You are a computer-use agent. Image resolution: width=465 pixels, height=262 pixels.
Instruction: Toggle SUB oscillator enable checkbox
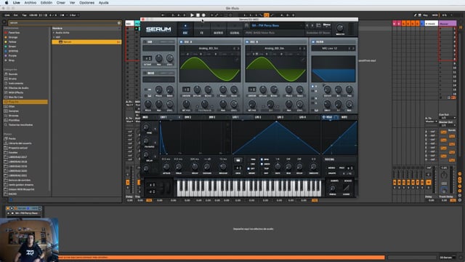[145, 42]
